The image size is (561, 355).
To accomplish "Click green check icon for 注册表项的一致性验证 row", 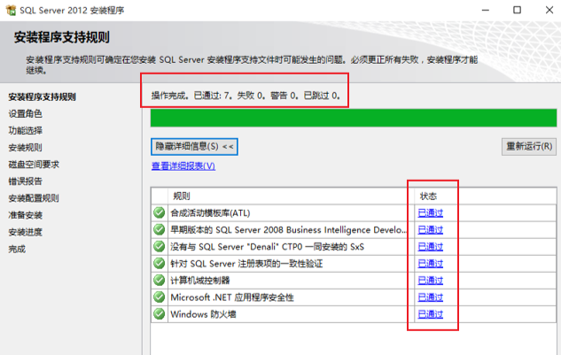I will (x=160, y=264).
